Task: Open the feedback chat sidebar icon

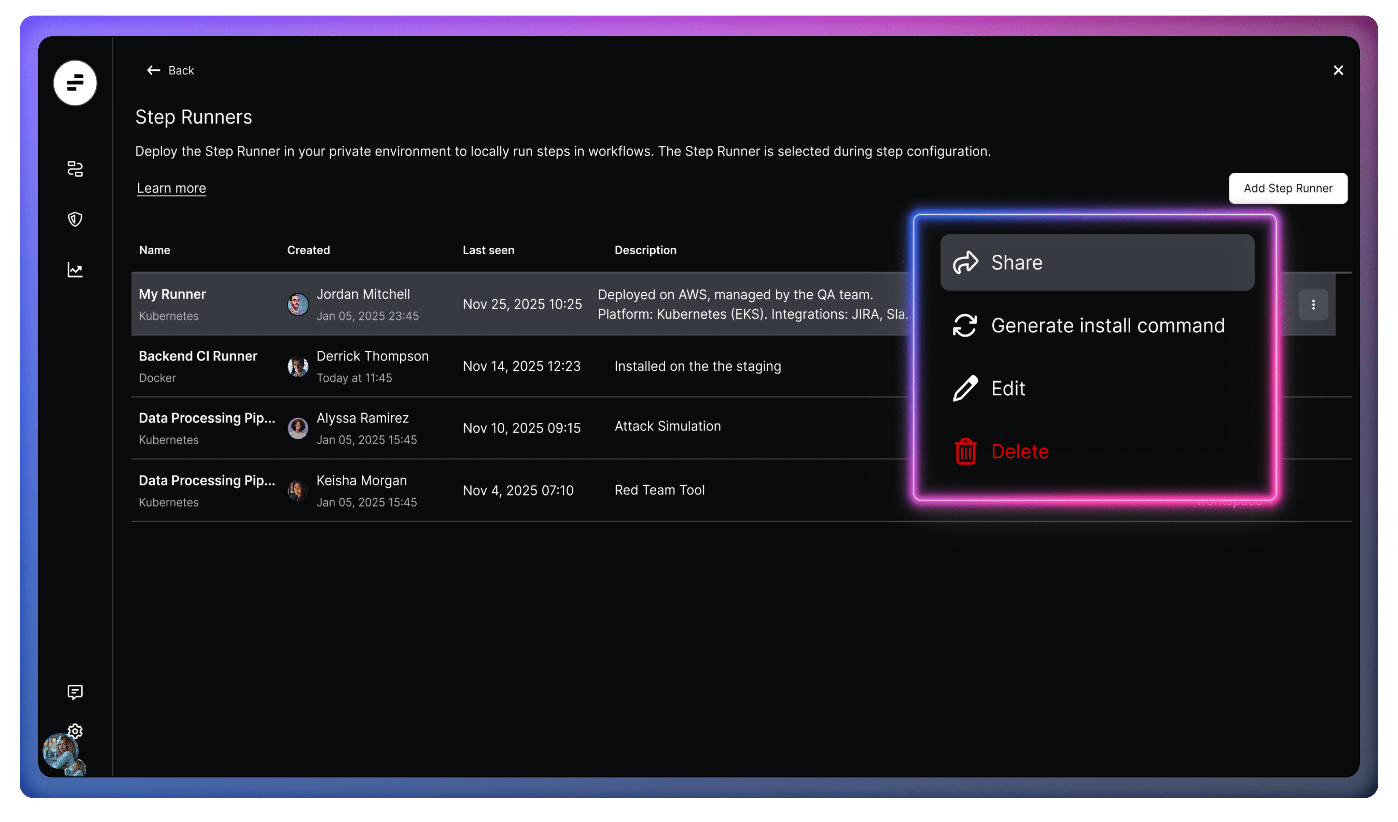Action: (75, 692)
